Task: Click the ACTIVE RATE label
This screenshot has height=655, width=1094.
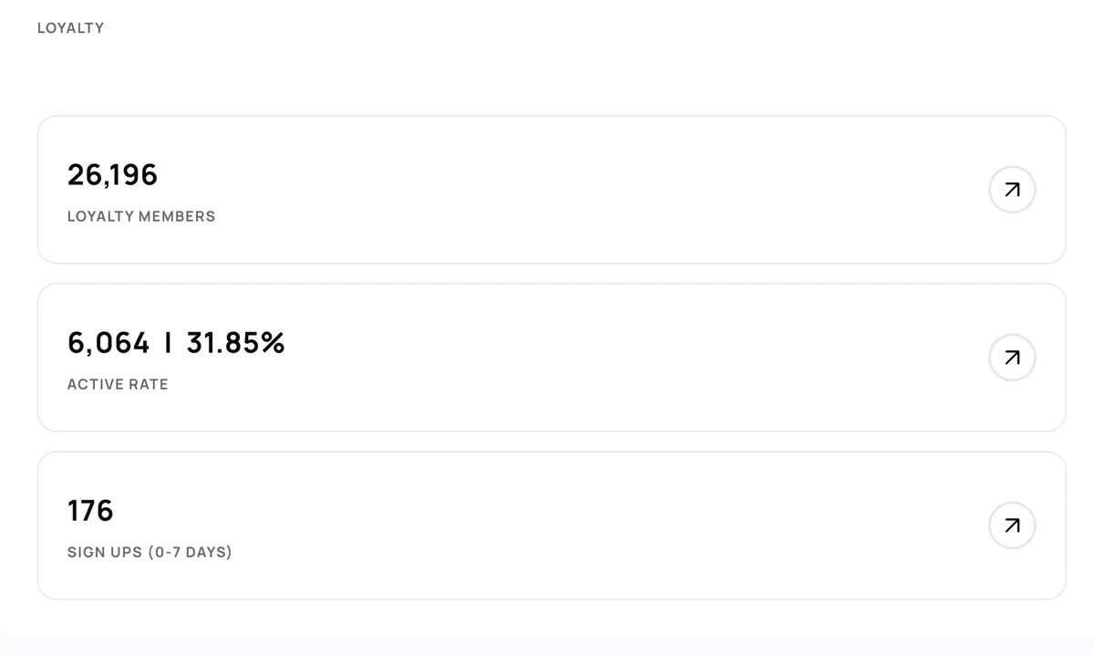Action: pyautogui.click(x=118, y=385)
